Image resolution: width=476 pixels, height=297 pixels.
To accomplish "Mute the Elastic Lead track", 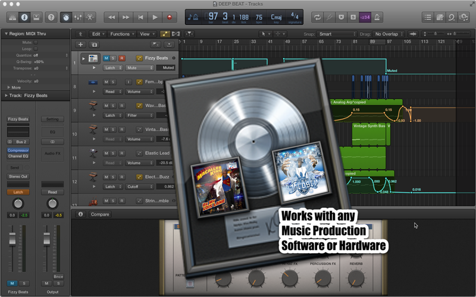I will (107, 153).
